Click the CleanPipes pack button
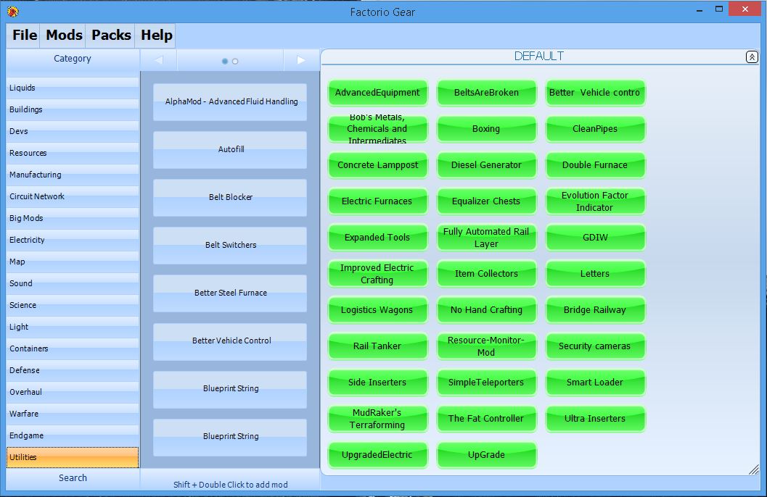Image resolution: width=767 pixels, height=497 pixels. pyautogui.click(x=595, y=129)
